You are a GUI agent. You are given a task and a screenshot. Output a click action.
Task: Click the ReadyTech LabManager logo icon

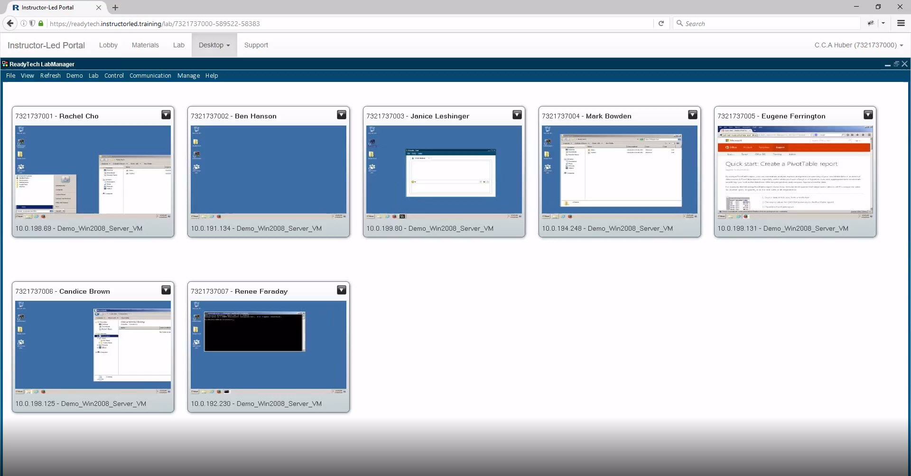point(5,64)
